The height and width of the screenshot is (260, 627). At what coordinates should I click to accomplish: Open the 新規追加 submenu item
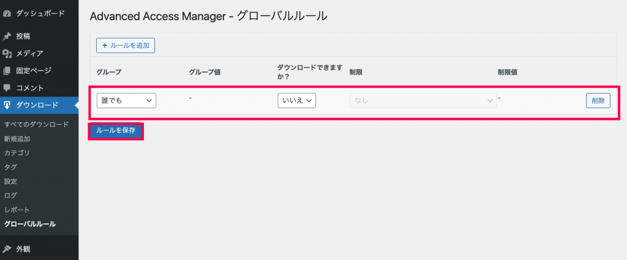tap(17, 139)
